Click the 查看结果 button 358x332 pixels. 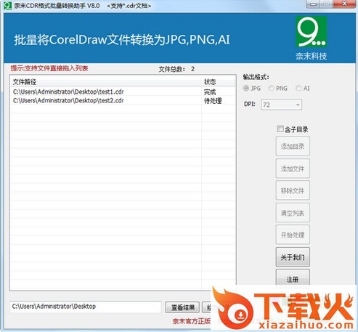click(183, 307)
